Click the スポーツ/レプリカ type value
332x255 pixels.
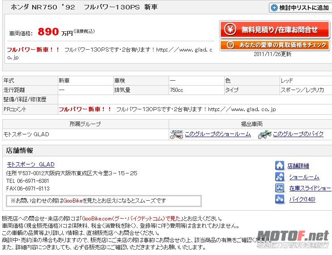tap(302, 90)
